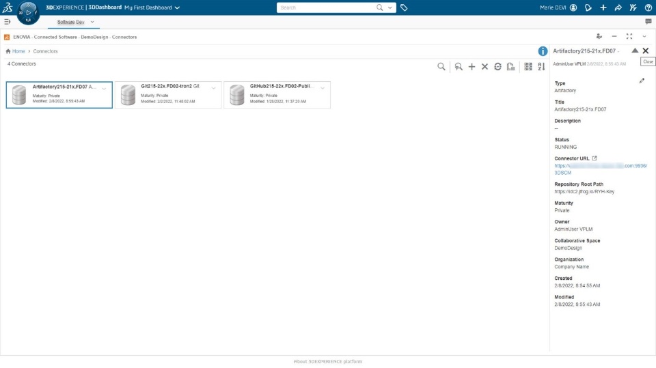Select the Git215-22x.FD02-tron2 connector card
This screenshot has width=656, height=368.
(x=168, y=95)
